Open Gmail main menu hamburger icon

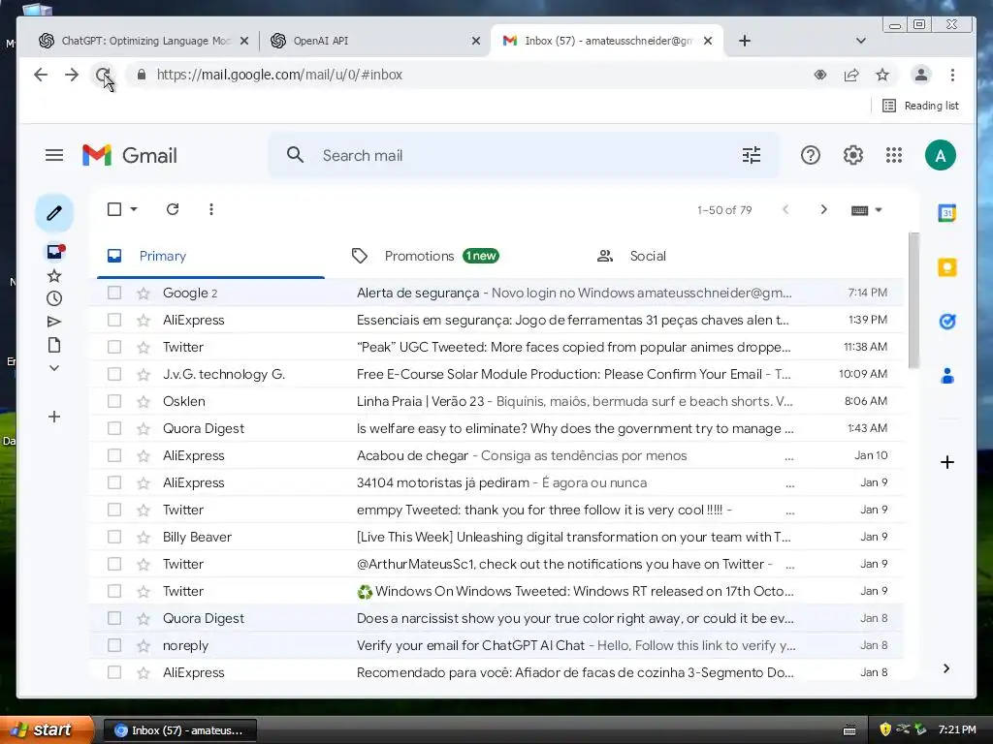click(54, 155)
